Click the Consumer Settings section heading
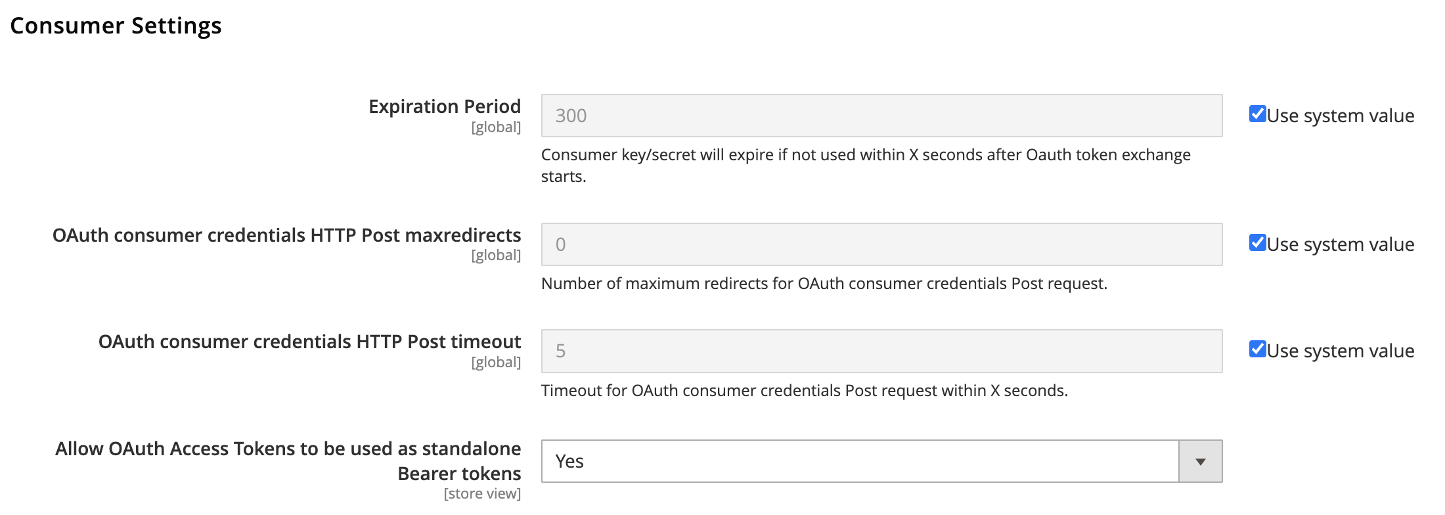Screen dimensions: 1445x515 (x=116, y=26)
